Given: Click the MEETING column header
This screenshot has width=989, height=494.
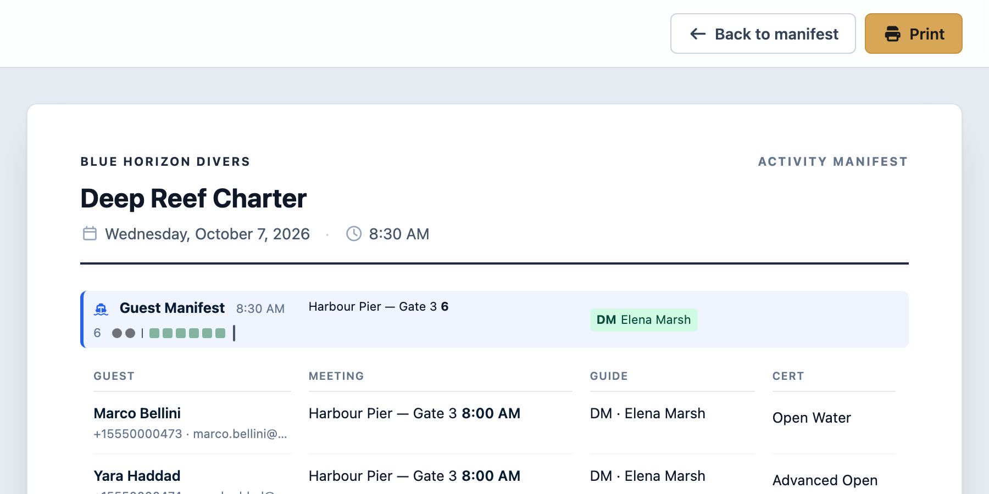Looking at the screenshot, I should click(336, 376).
